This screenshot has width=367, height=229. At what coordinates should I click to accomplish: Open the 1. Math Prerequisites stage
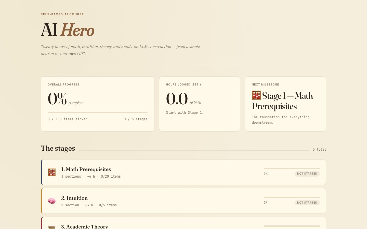183,172
